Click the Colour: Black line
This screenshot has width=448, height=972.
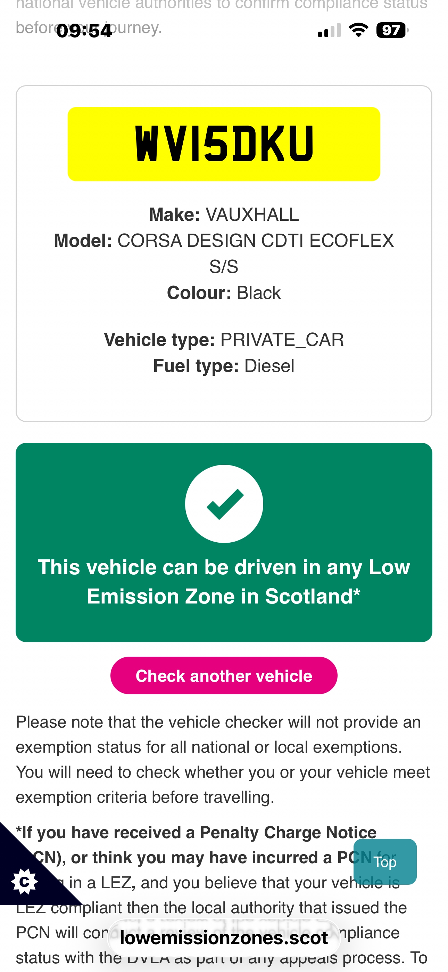pyautogui.click(x=224, y=293)
